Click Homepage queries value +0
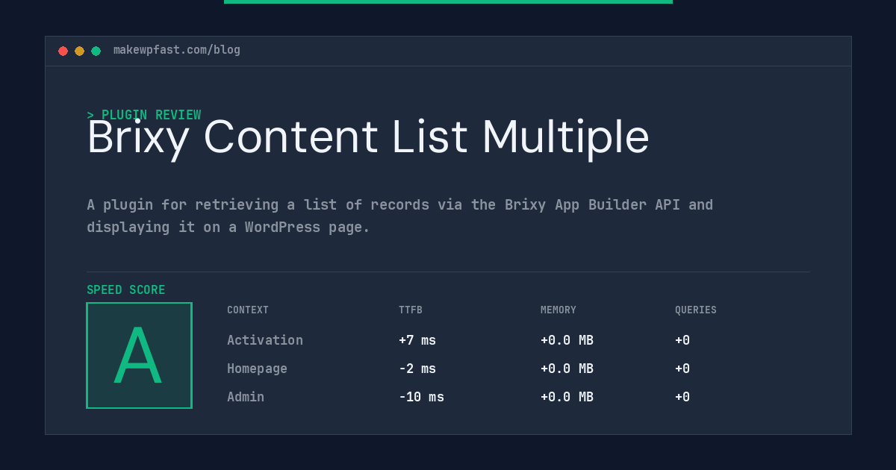 tap(682, 369)
